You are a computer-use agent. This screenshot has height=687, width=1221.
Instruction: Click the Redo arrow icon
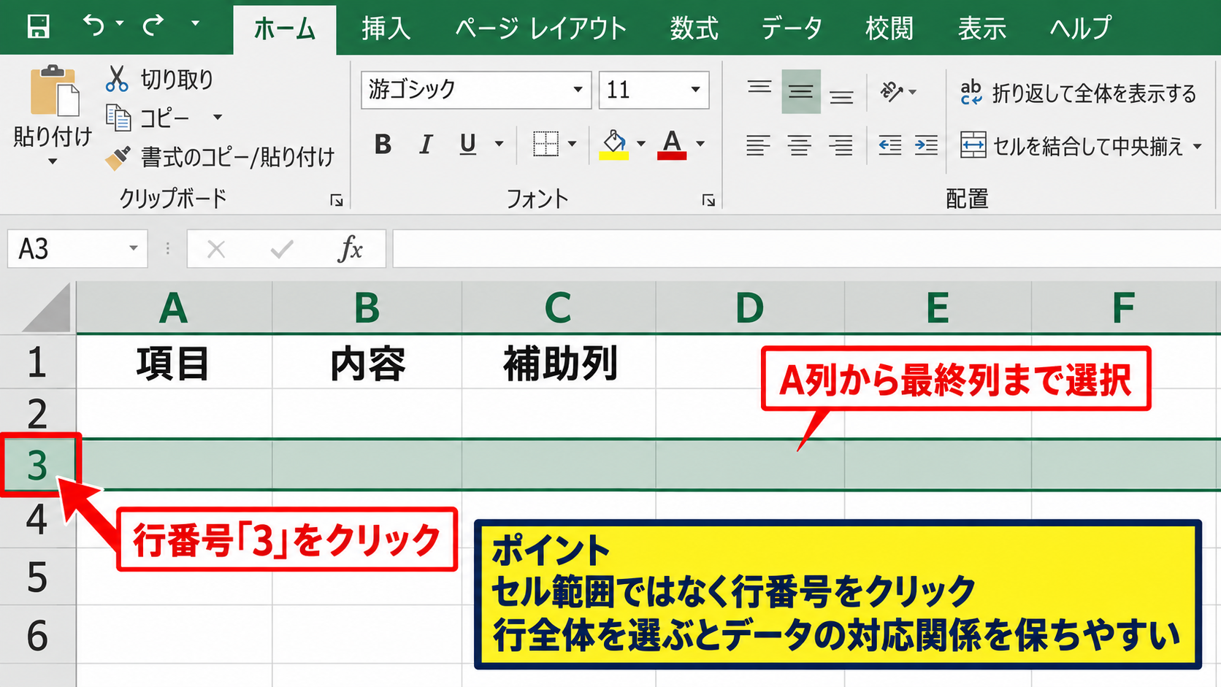pos(153,25)
